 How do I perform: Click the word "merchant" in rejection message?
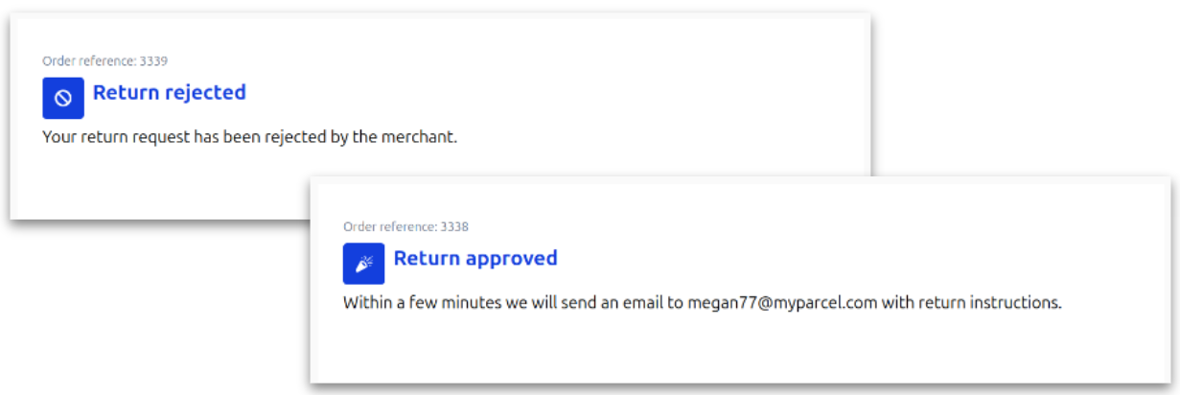coord(421,137)
